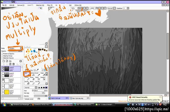Adjust the brush Density slider
The width and height of the screenshot is (170, 112).
(41, 96)
